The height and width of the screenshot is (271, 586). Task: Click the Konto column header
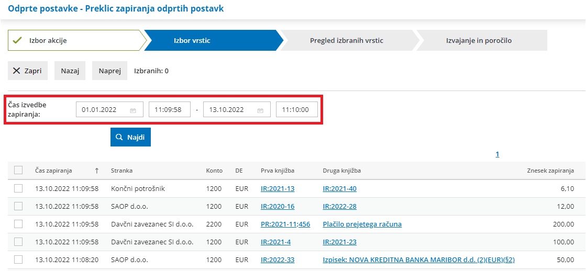[x=214, y=171]
